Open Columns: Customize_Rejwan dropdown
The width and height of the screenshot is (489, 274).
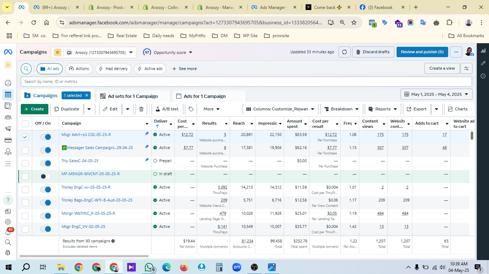tap(280, 109)
